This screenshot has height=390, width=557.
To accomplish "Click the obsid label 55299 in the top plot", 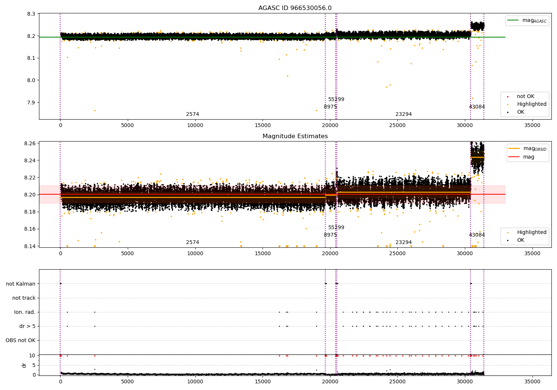I will click(336, 100).
